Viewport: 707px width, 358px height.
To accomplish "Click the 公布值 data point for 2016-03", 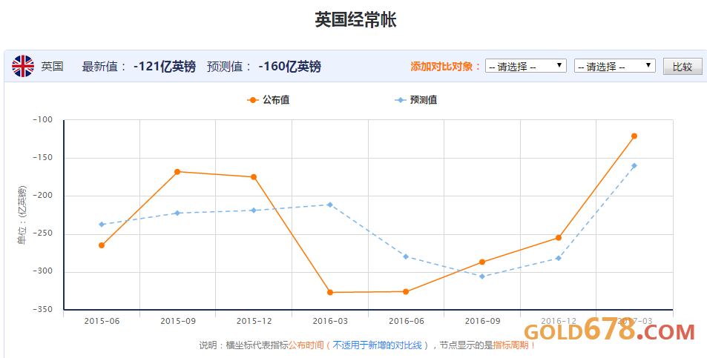I will click(330, 292).
